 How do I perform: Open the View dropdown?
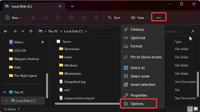tap(139, 18)
